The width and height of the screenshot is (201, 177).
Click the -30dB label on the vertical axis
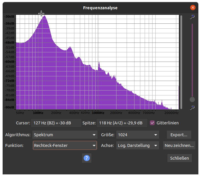point(9,16)
